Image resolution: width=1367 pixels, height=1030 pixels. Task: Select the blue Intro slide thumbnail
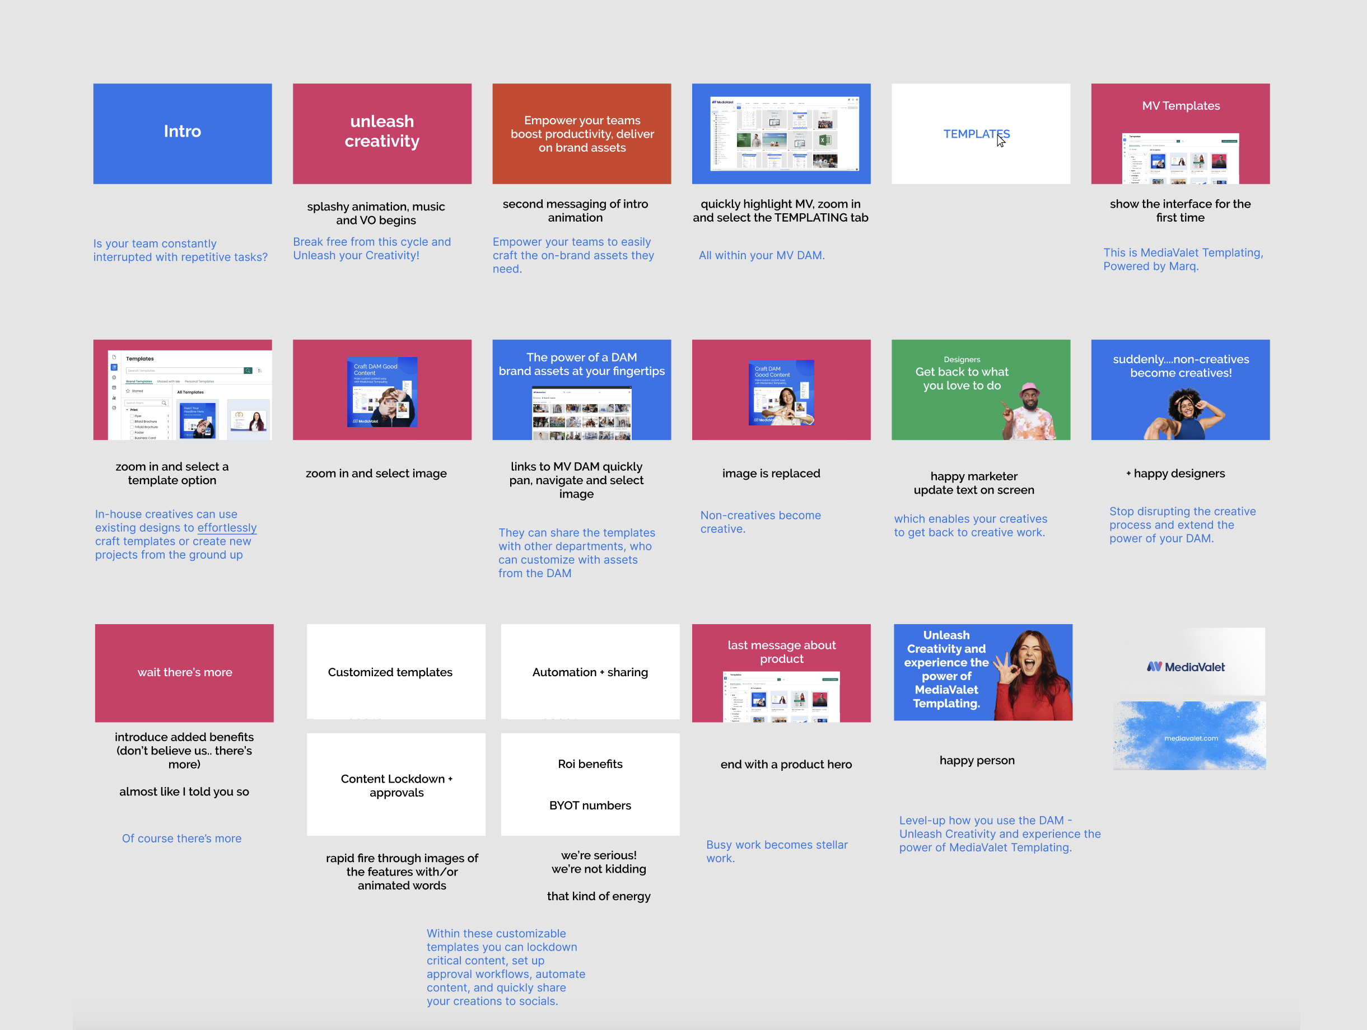point(183,133)
